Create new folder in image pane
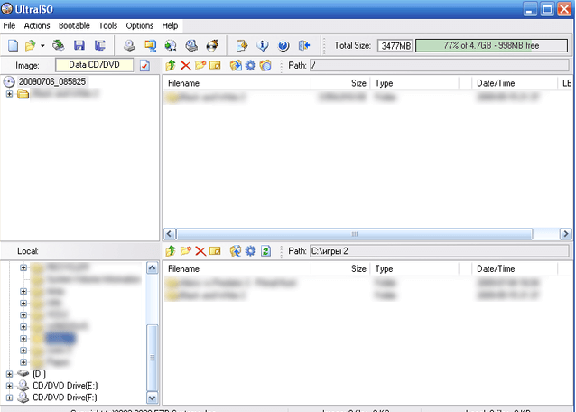The width and height of the screenshot is (576, 412). (x=200, y=66)
